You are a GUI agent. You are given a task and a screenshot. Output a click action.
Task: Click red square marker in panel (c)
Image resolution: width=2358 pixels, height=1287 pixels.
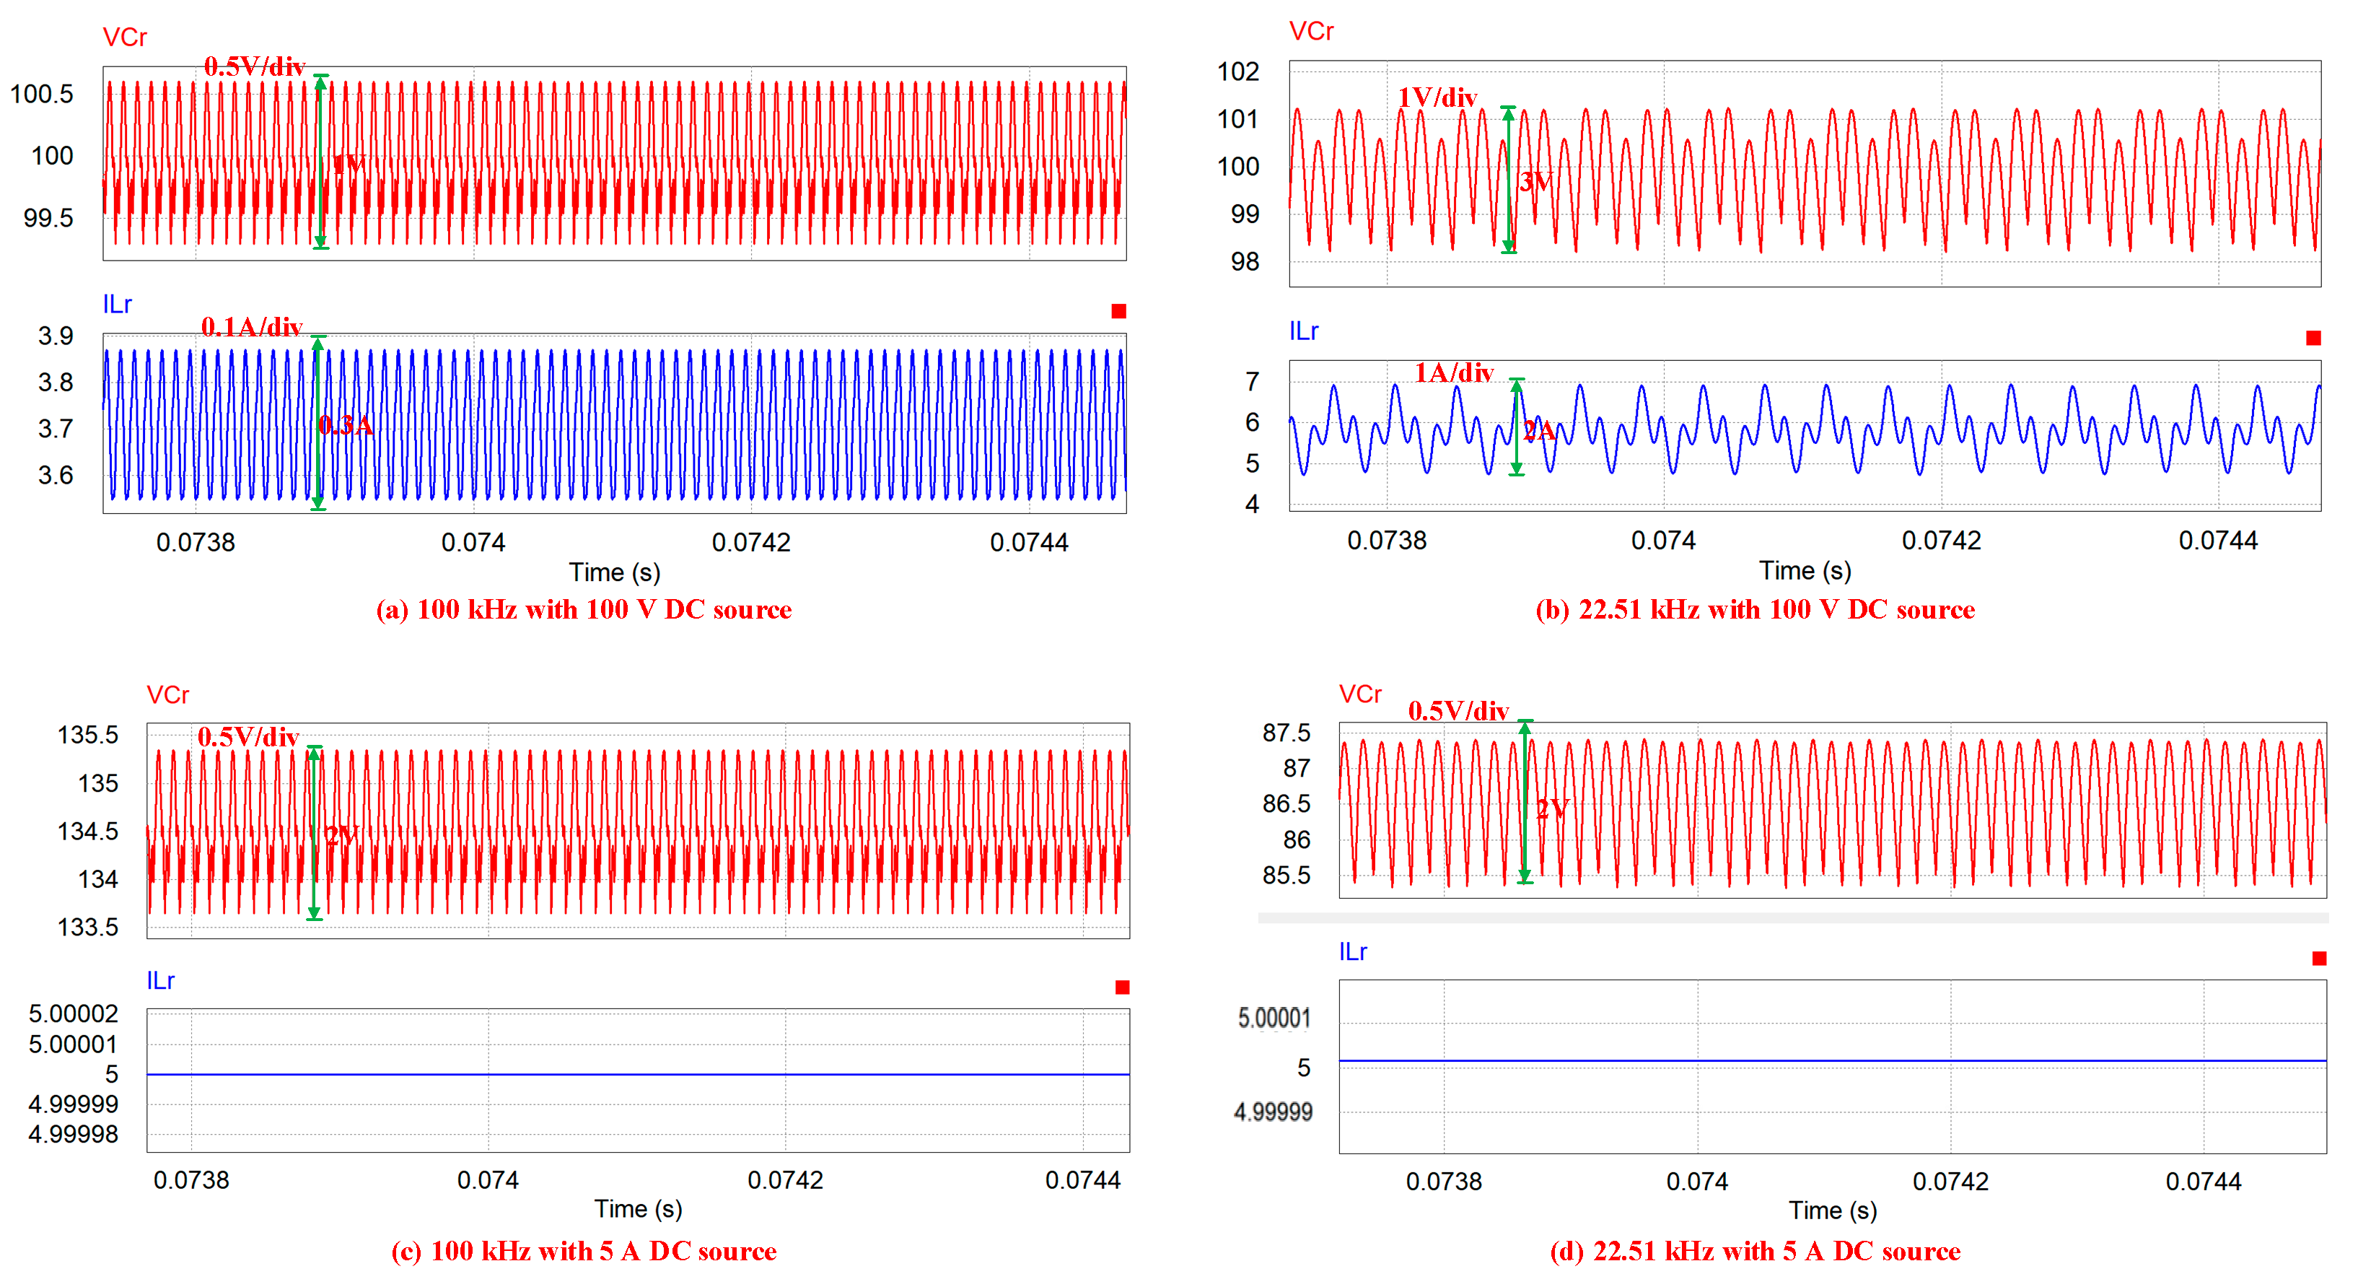click(1122, 987)
